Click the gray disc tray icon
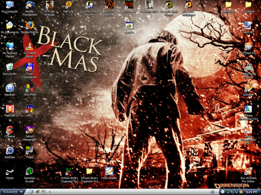Screen dimensions: 261x195 coord(232,192)
